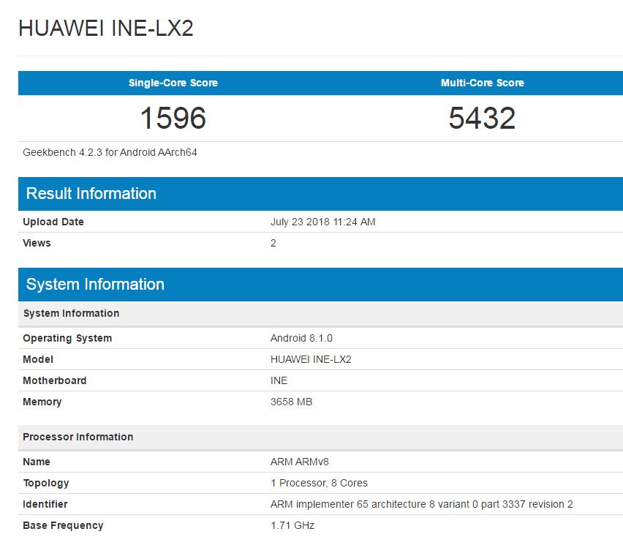This screenshot has height=545, width=623.
Task: Select the Base Frequency label
Action: point(63,525)
